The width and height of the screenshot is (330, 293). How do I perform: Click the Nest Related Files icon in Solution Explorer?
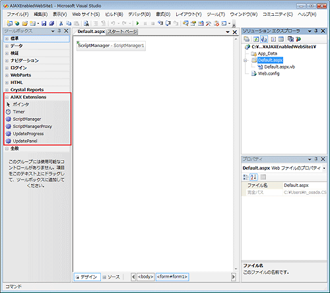[264, 39]
